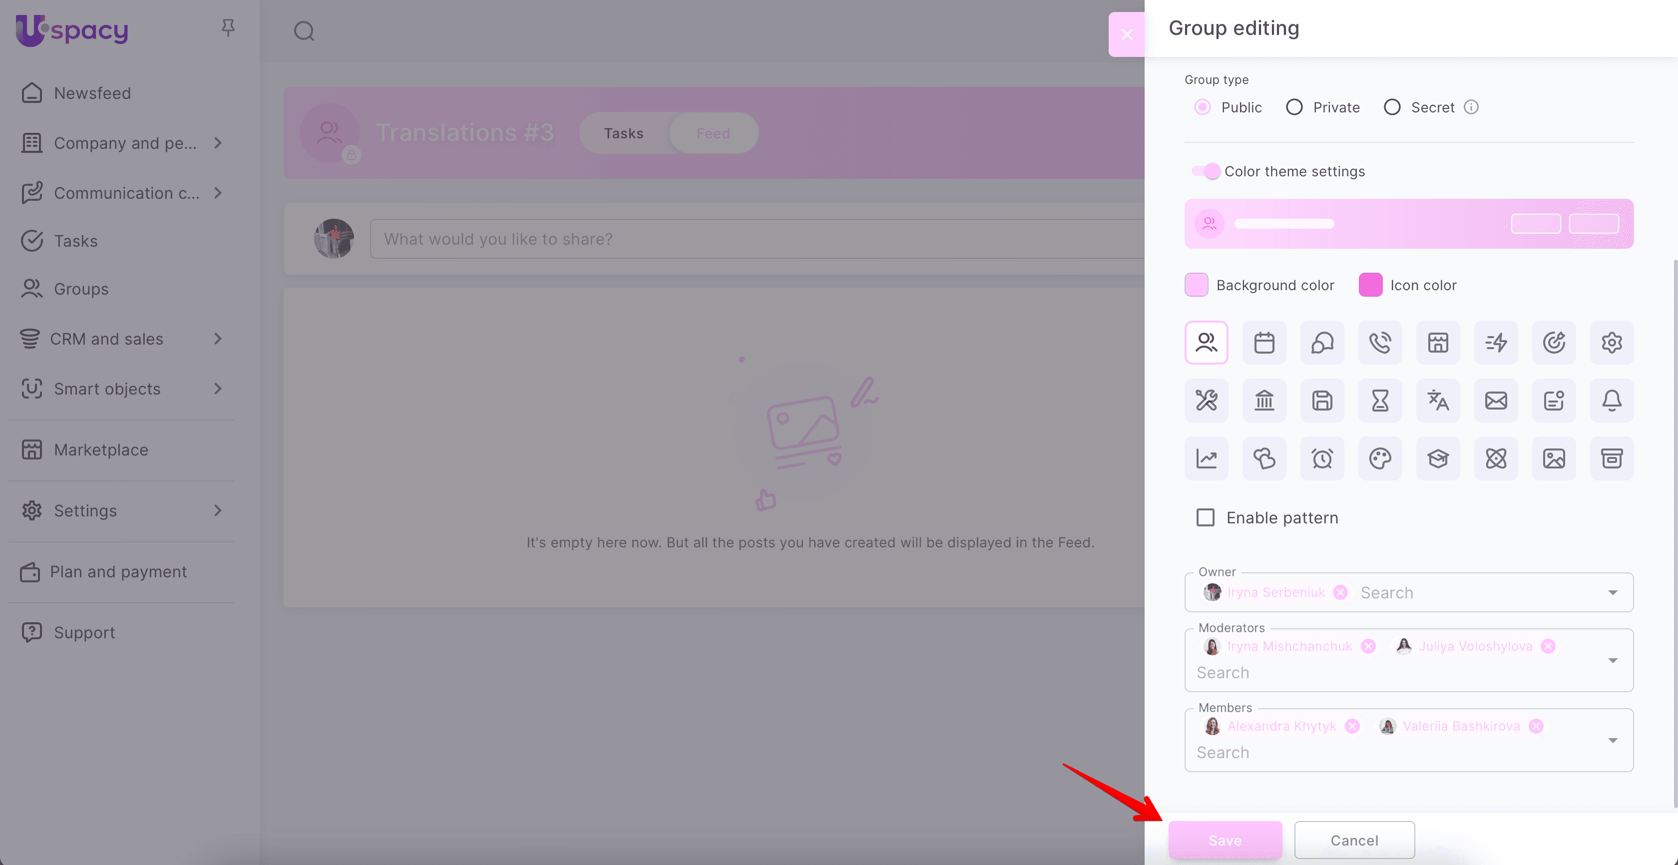Turn off Color theme settings toggle

pos(1206,171)
